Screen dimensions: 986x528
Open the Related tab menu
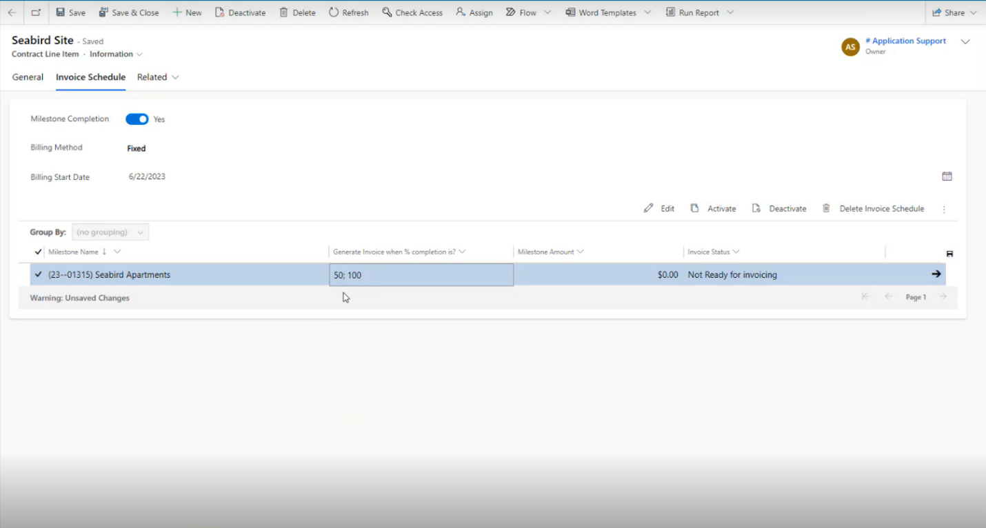158,77
